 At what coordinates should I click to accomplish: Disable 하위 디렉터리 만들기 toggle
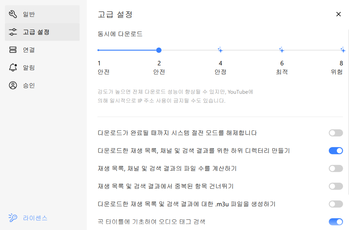pos(335,151)
